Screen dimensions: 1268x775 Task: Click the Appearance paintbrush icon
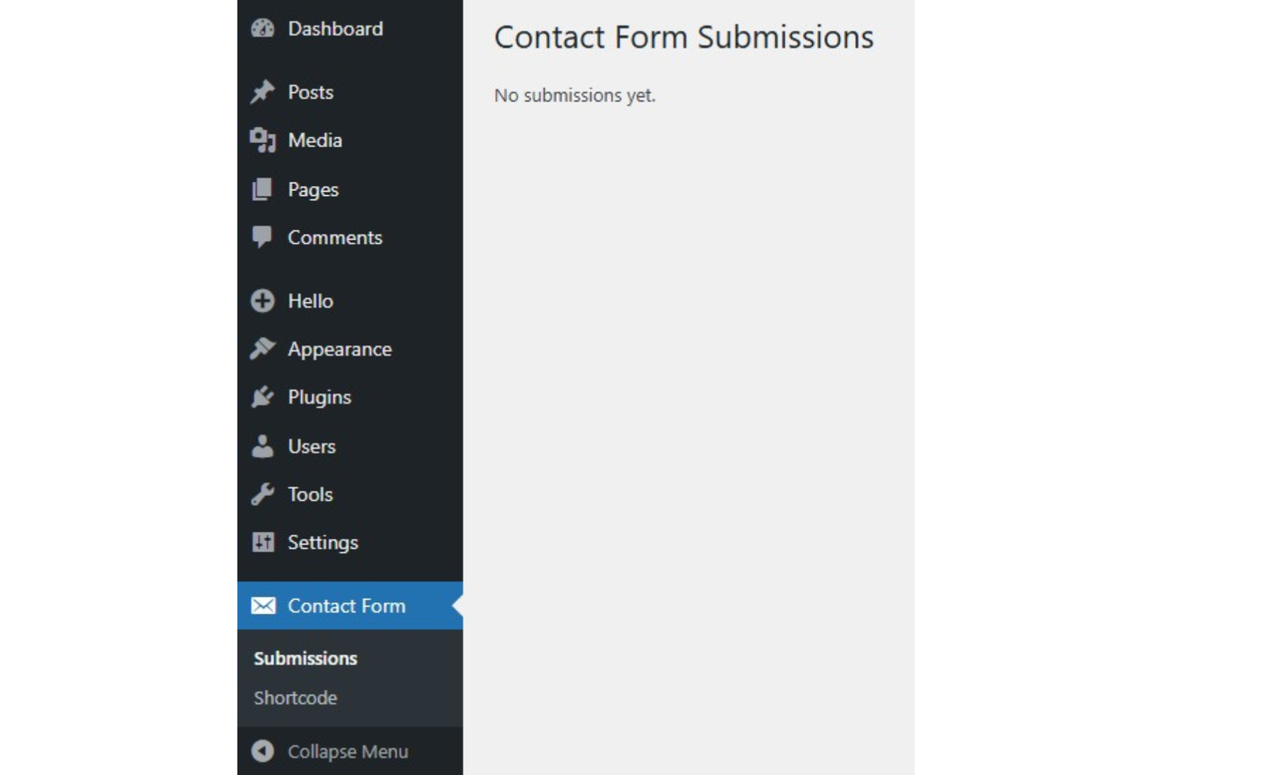pyautogui.click(x=262, y=349)
